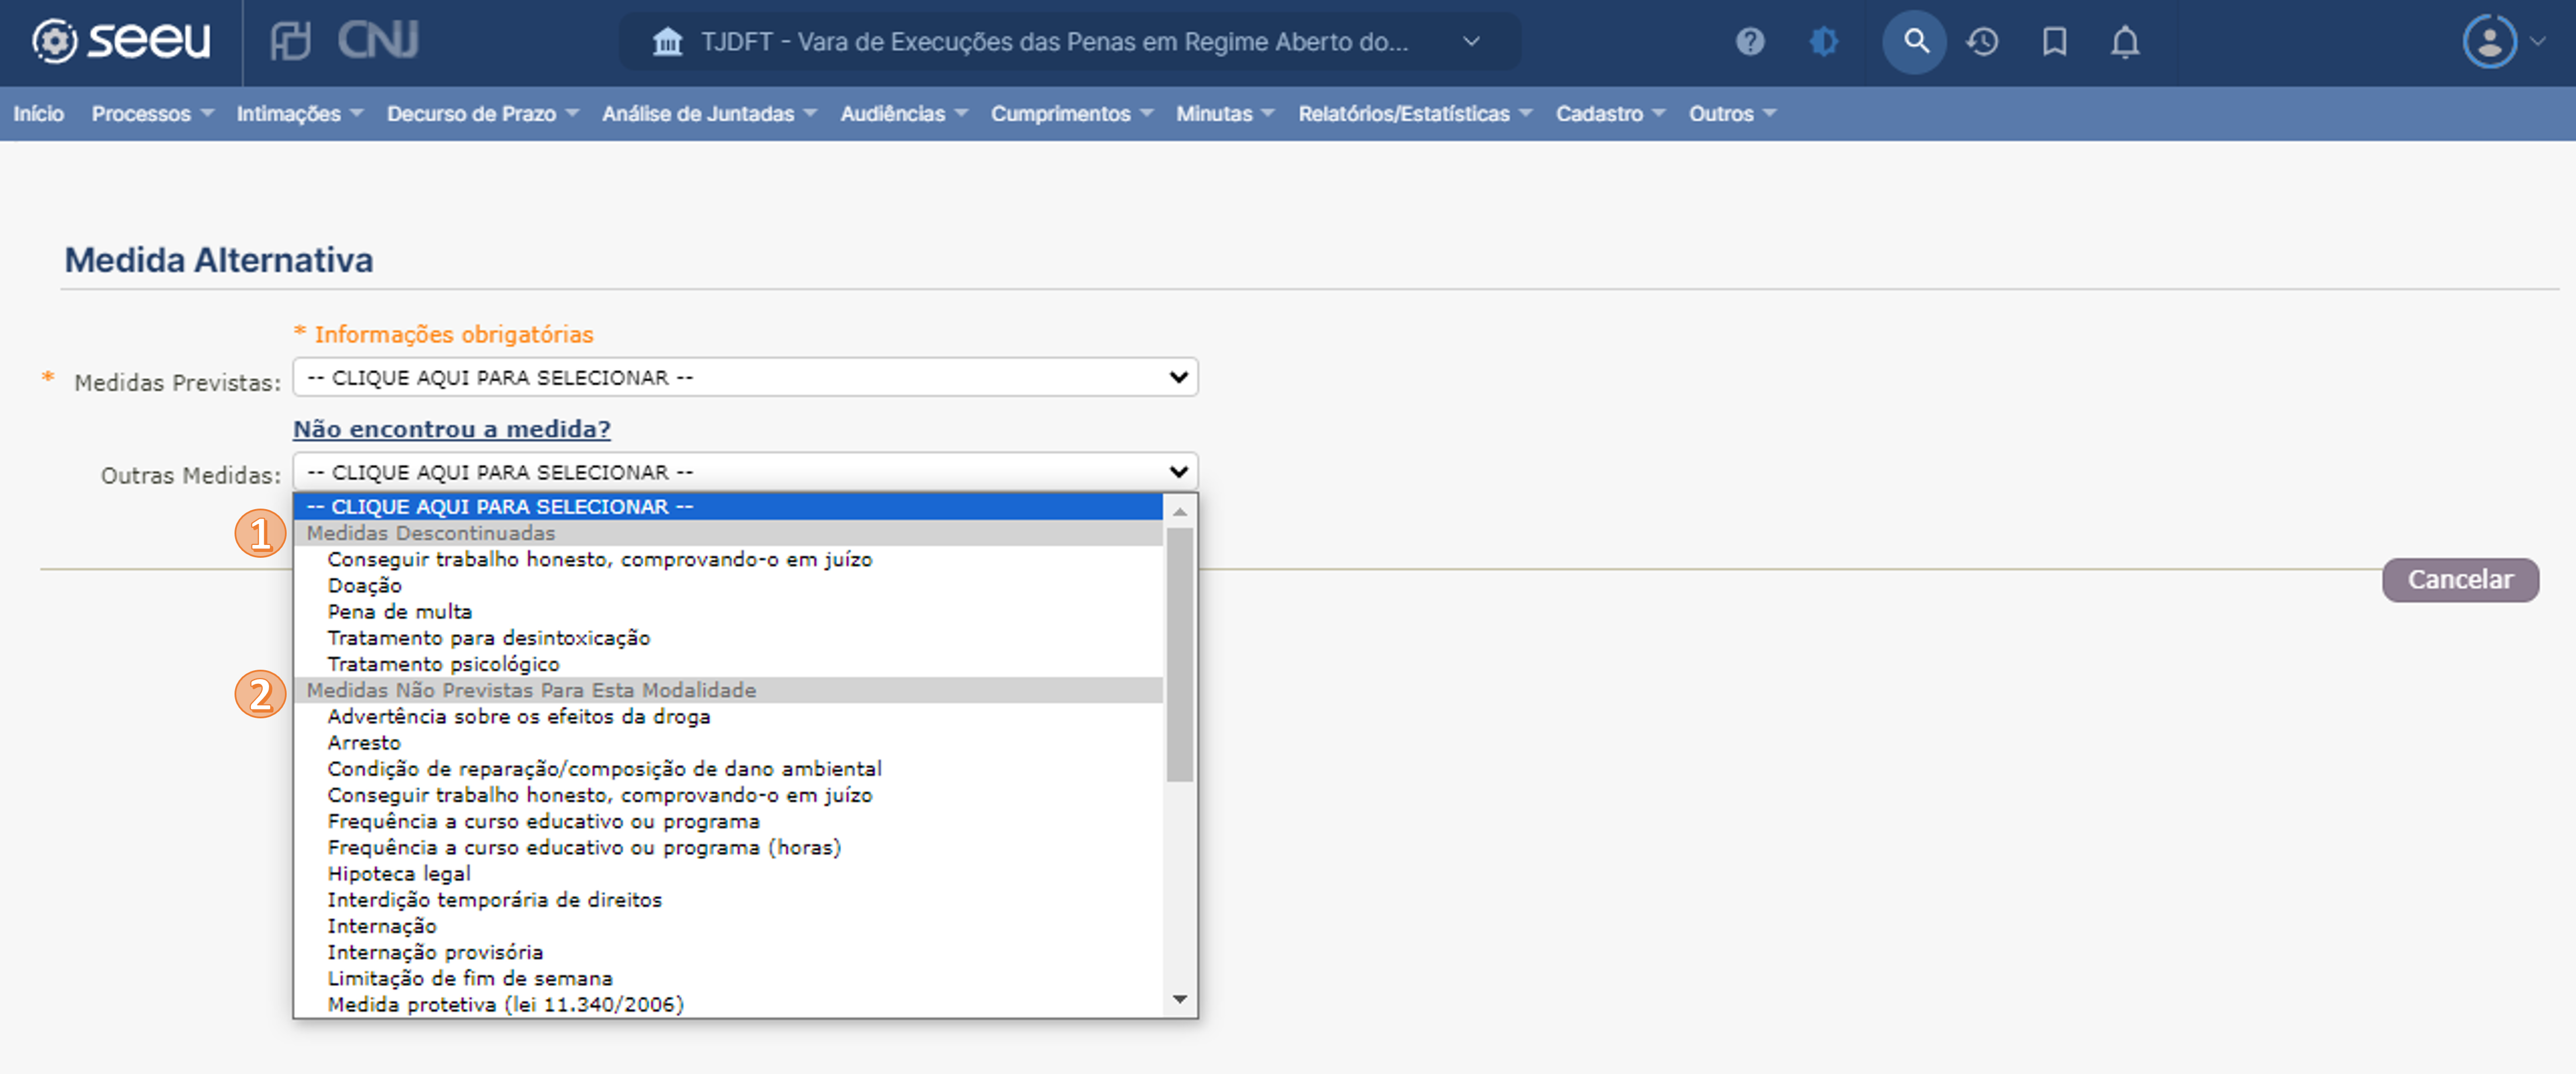
Task: Select 'Pena de multa' option
Action: point(399,612)
